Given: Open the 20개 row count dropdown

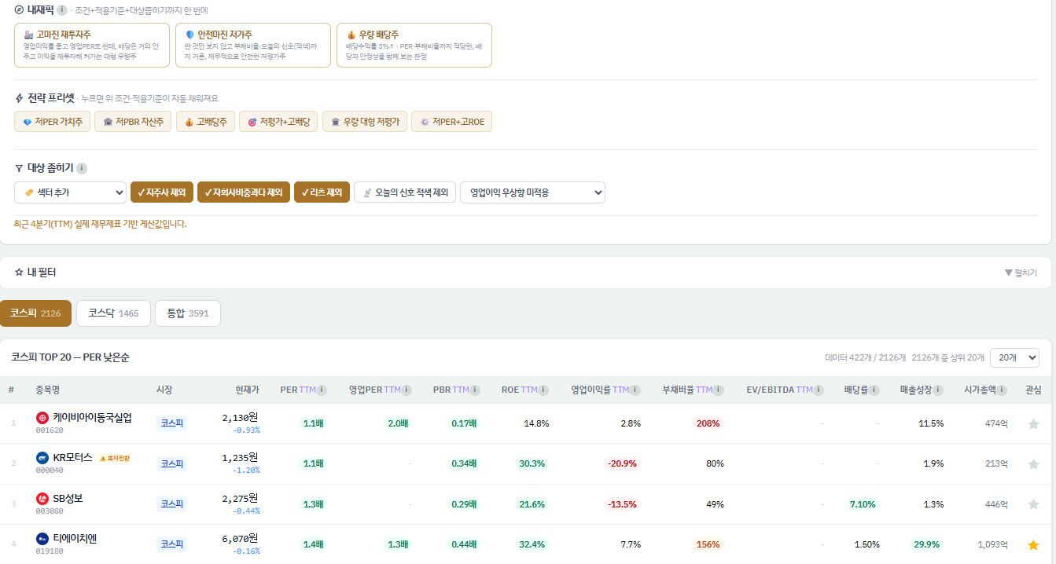Looking at the screenshot, I should tap(1014, 357).
